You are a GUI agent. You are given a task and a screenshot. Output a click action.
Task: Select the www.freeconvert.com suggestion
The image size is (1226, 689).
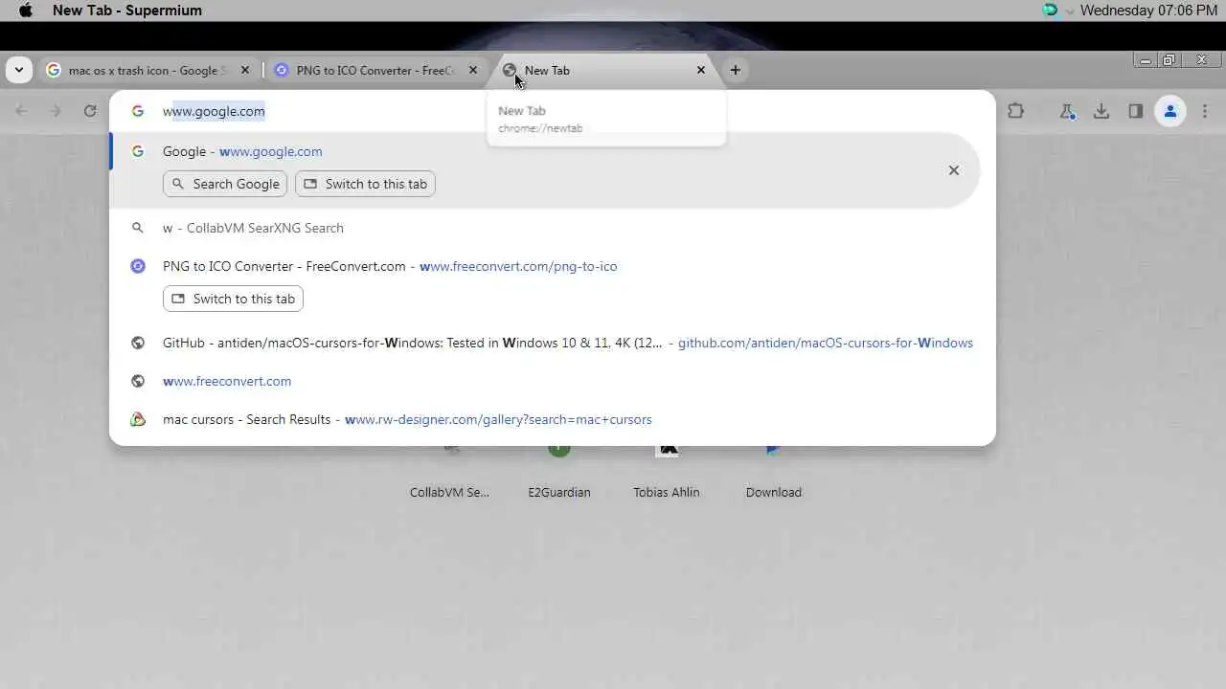(x=553, y=381)
